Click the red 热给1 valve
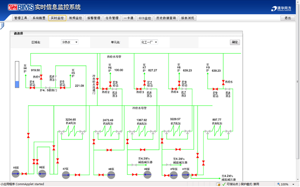 click(41, 77)
